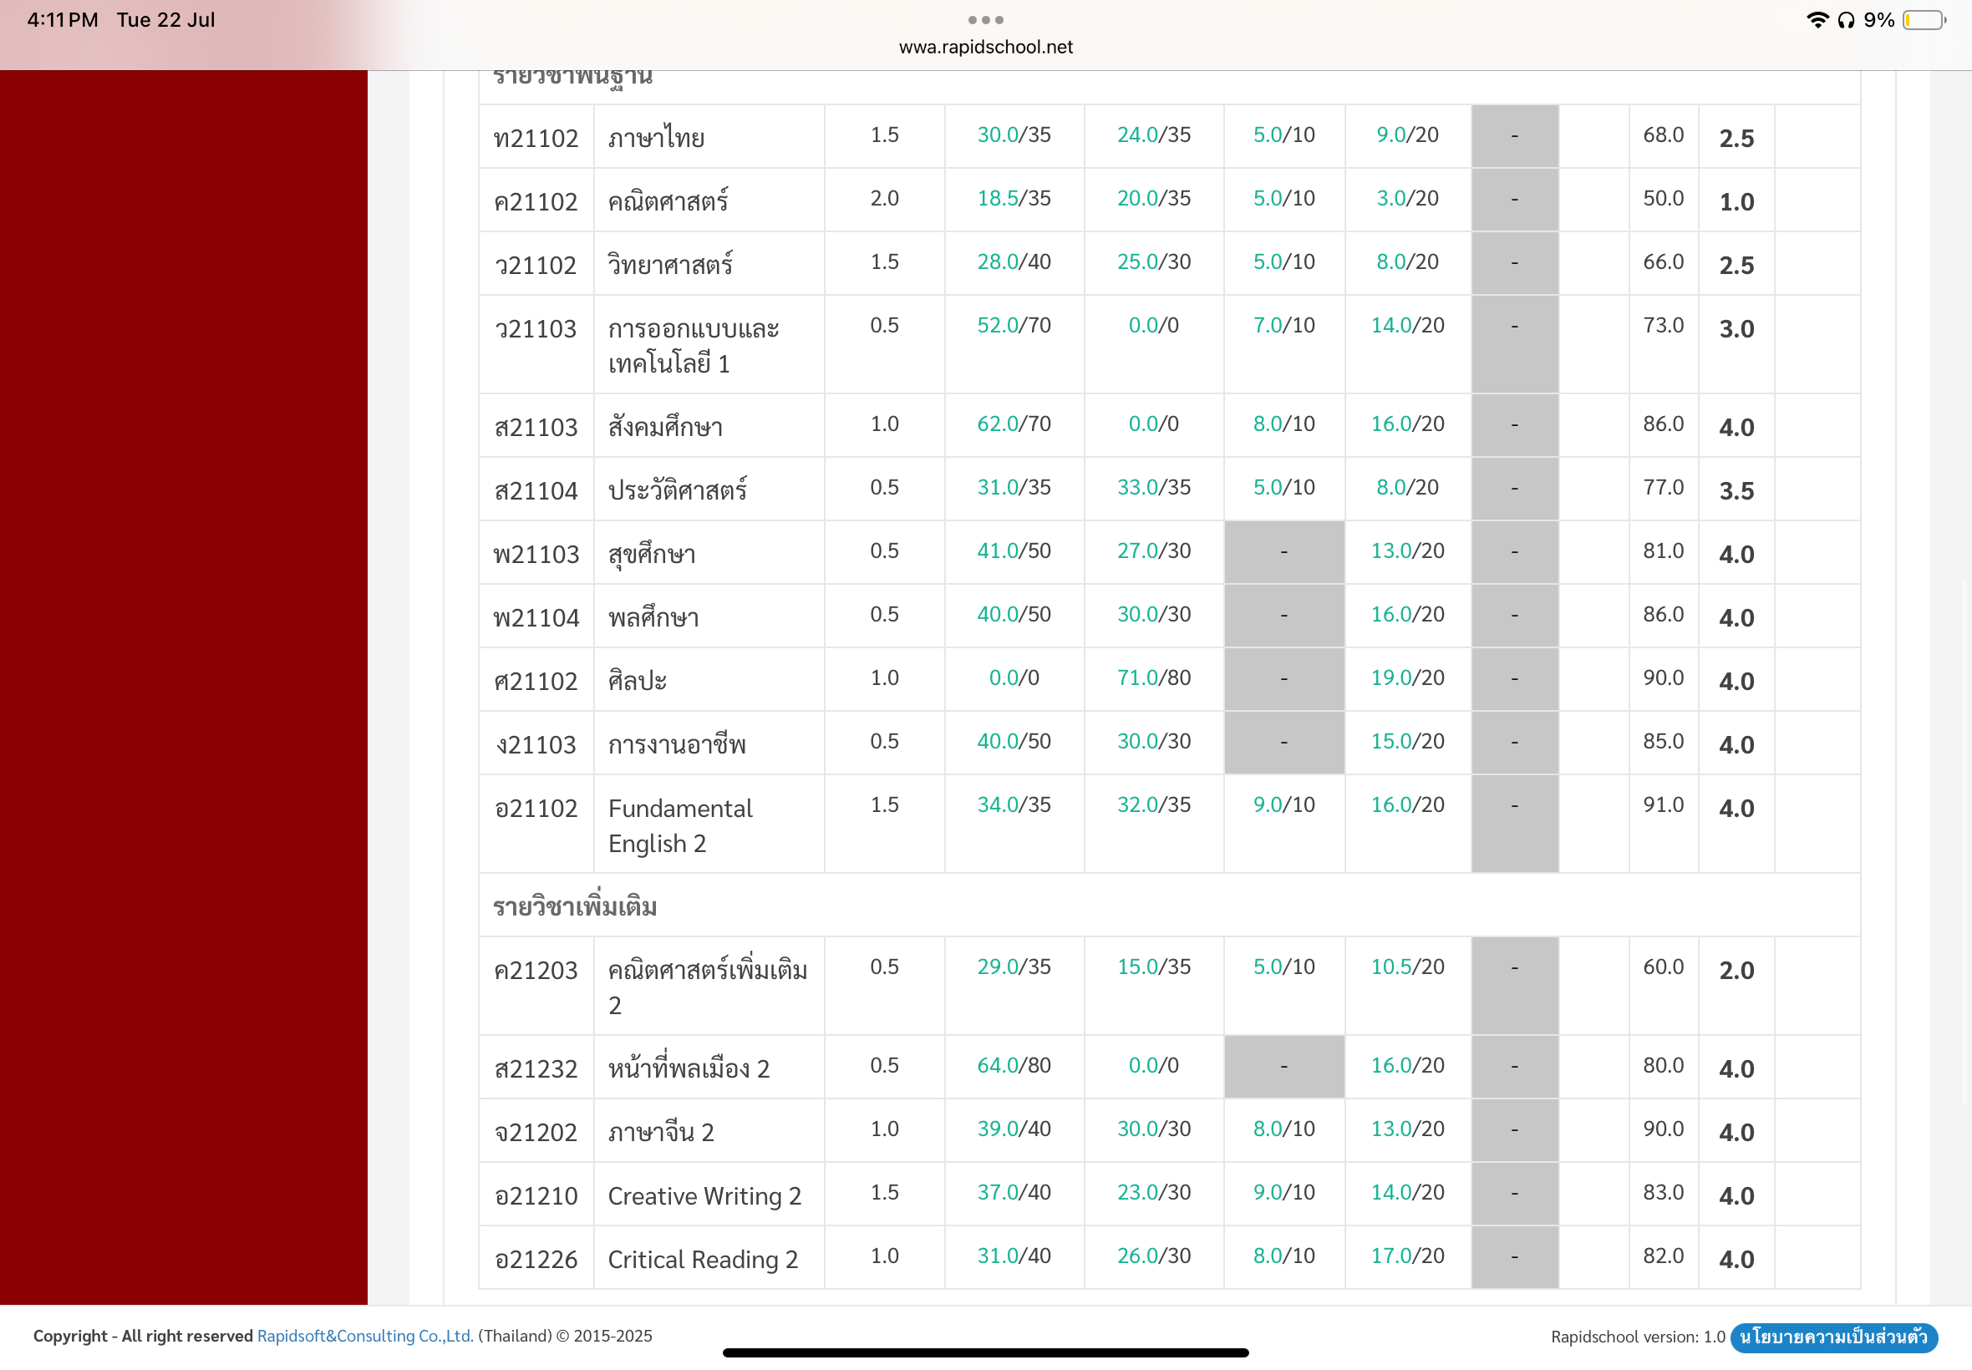This screenshot has height=1370, width=1972.
Task: Tap the 9% battery percentage
Action: [x=1878, y=20]
